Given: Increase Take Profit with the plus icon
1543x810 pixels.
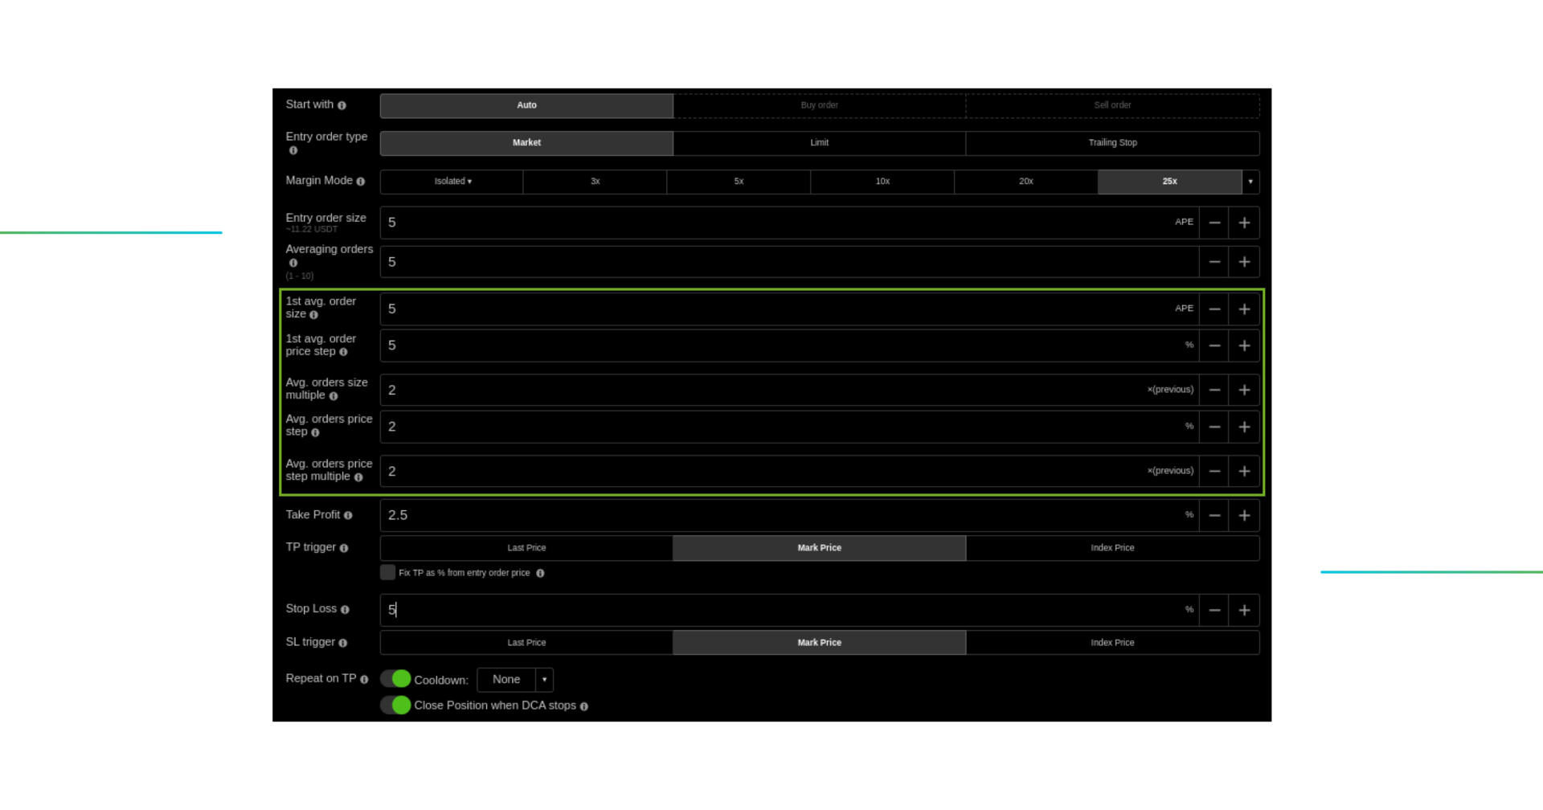Looking at the screenshot, I should point(1244,516).
